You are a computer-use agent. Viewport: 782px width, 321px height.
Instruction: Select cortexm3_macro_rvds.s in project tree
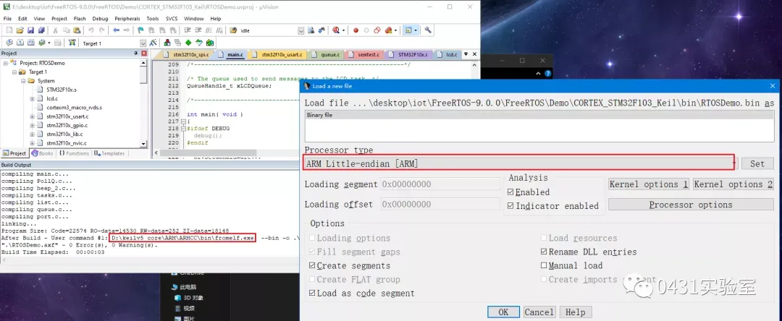[74, 108]
